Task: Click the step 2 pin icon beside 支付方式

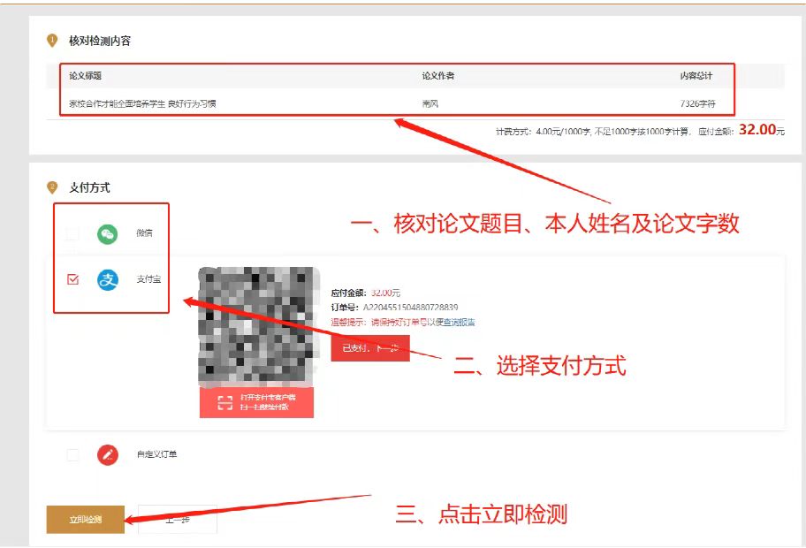Action: tap(52, 187)
